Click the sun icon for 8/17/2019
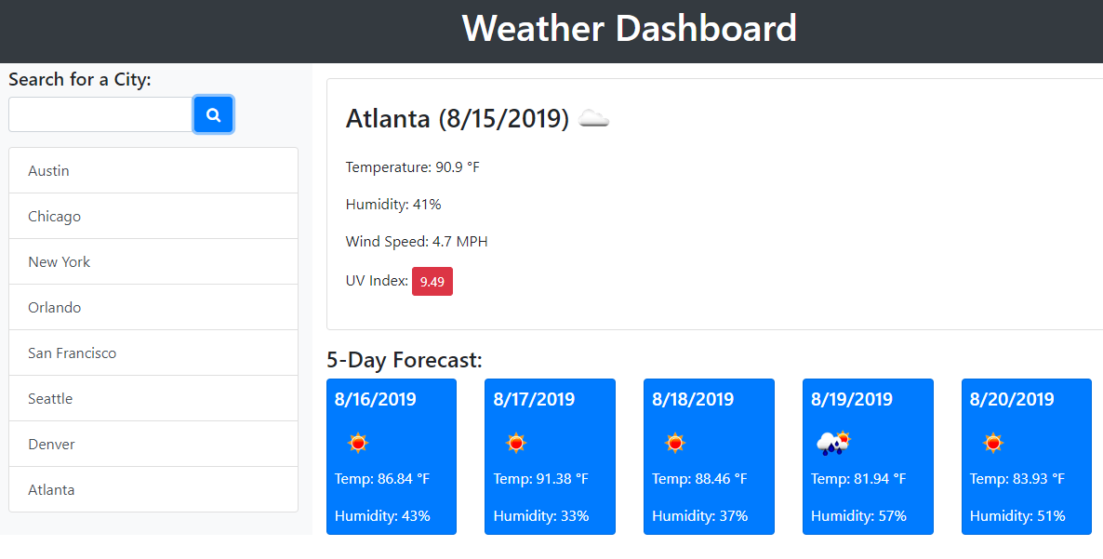Screen dimensions: 1103x559 coord(516,443)
